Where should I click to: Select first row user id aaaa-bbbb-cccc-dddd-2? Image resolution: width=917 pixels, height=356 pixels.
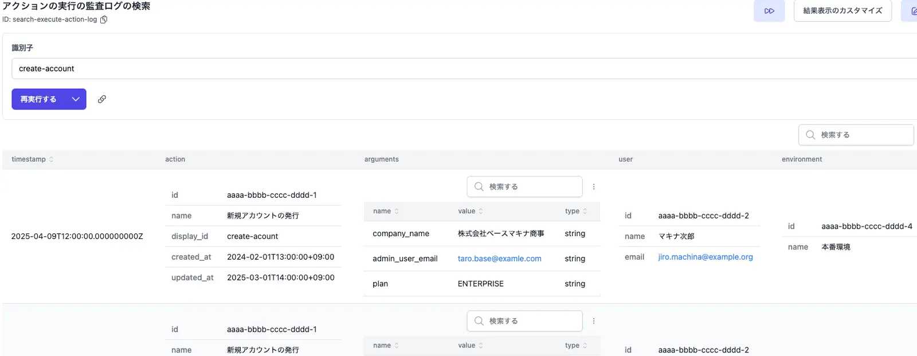704,216
